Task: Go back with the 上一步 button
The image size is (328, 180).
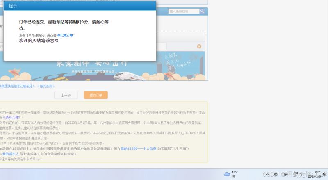Action: click(x=66, y=95)
